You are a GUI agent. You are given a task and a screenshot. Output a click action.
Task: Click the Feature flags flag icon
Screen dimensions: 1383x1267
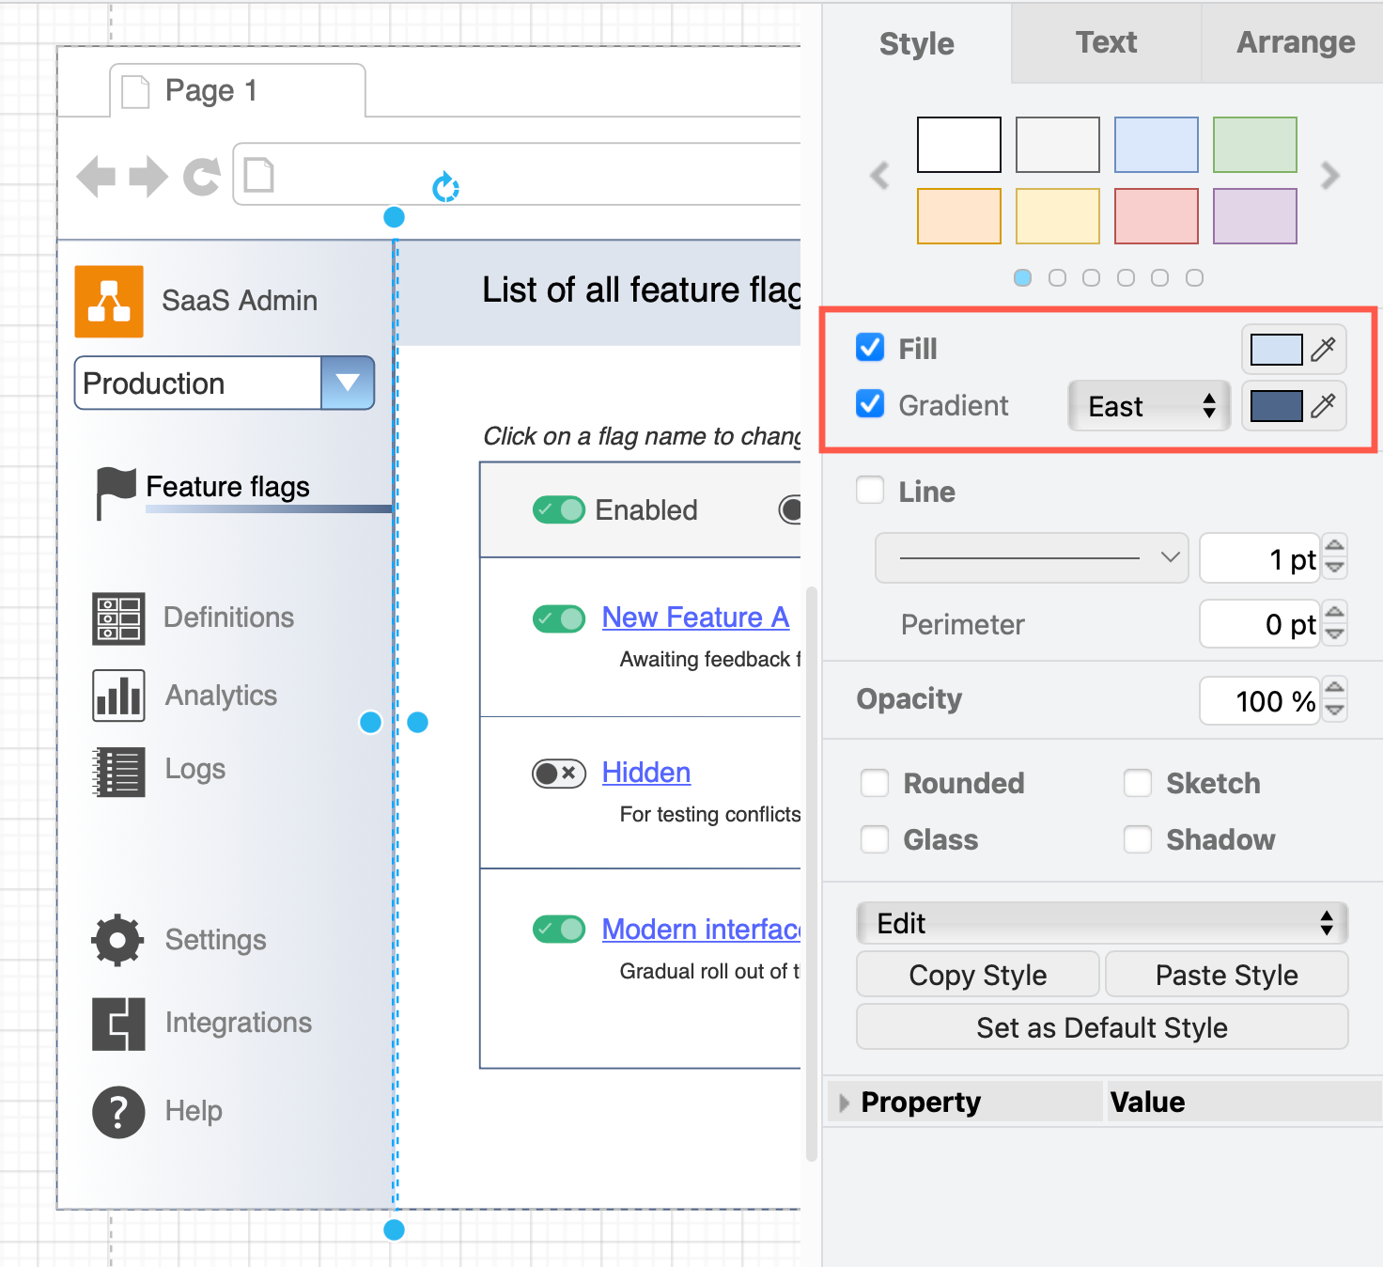[117, 486]
